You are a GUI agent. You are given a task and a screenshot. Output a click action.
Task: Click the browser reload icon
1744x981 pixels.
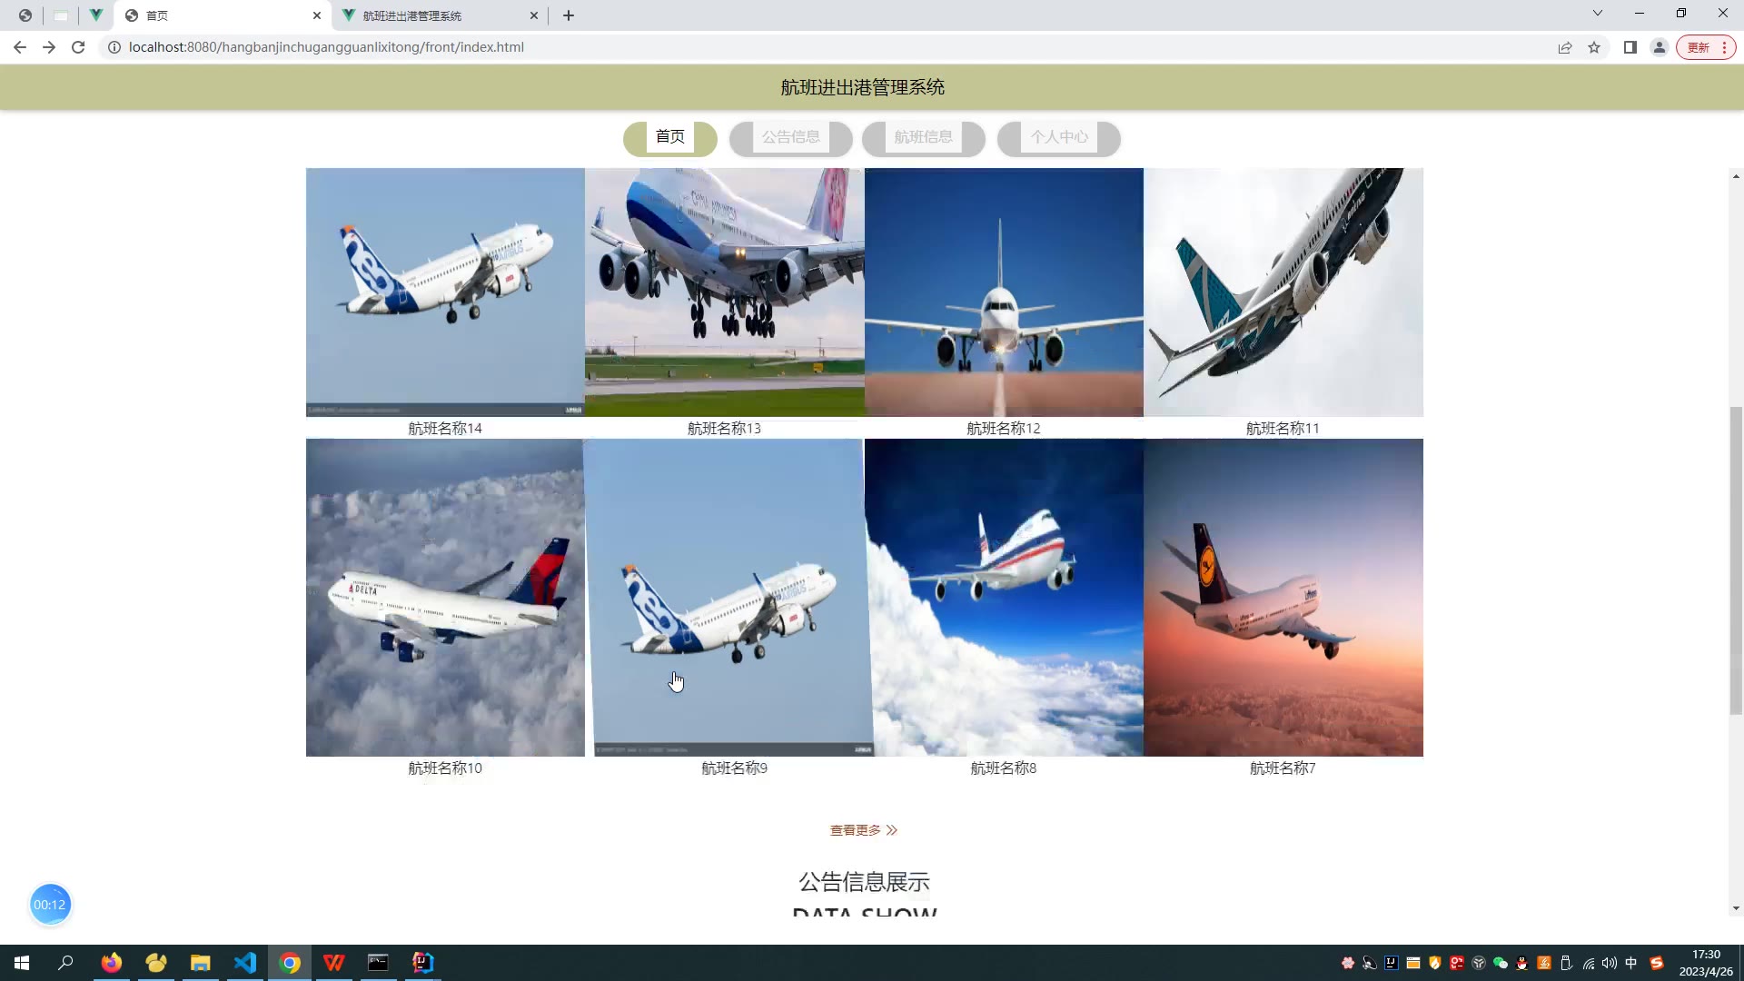point(78,47)
